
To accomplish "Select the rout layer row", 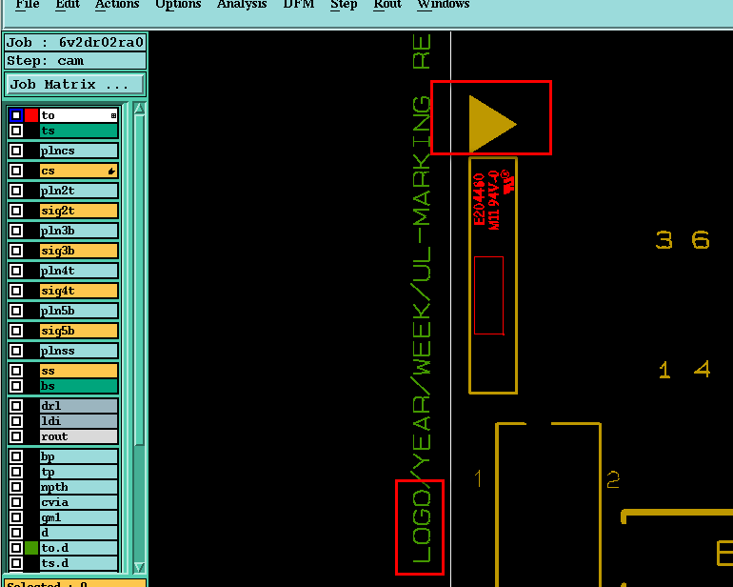I will point(78,436).
